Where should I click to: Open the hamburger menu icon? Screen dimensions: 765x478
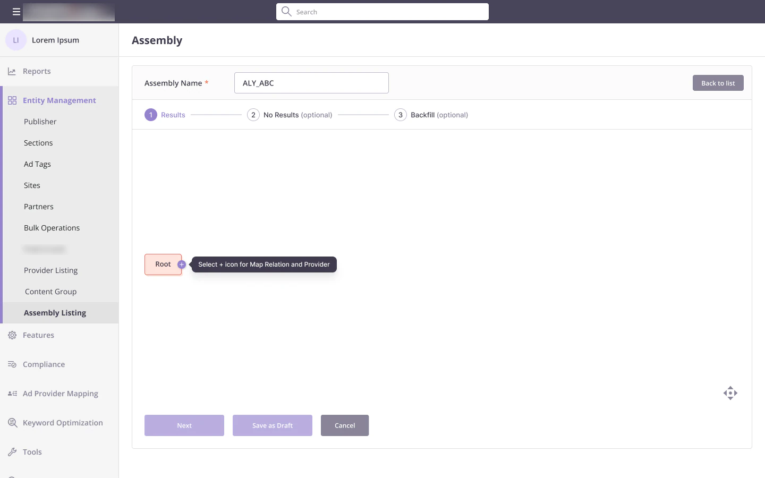pyautogui.click(x=16, y=12)
